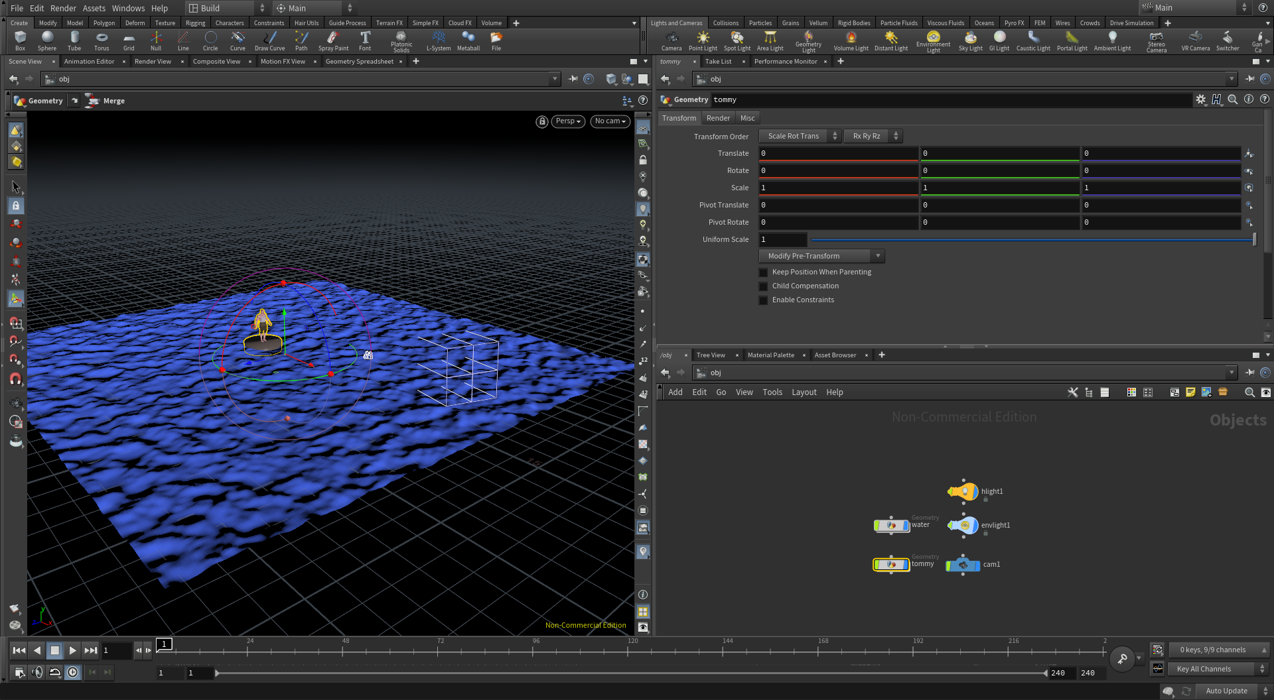Viewport: 1274px width, 700px height.
Task: Open the Render parameter tab
Action: coord(718,118)
